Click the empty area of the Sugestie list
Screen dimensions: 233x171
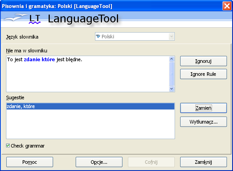point(90,124)
